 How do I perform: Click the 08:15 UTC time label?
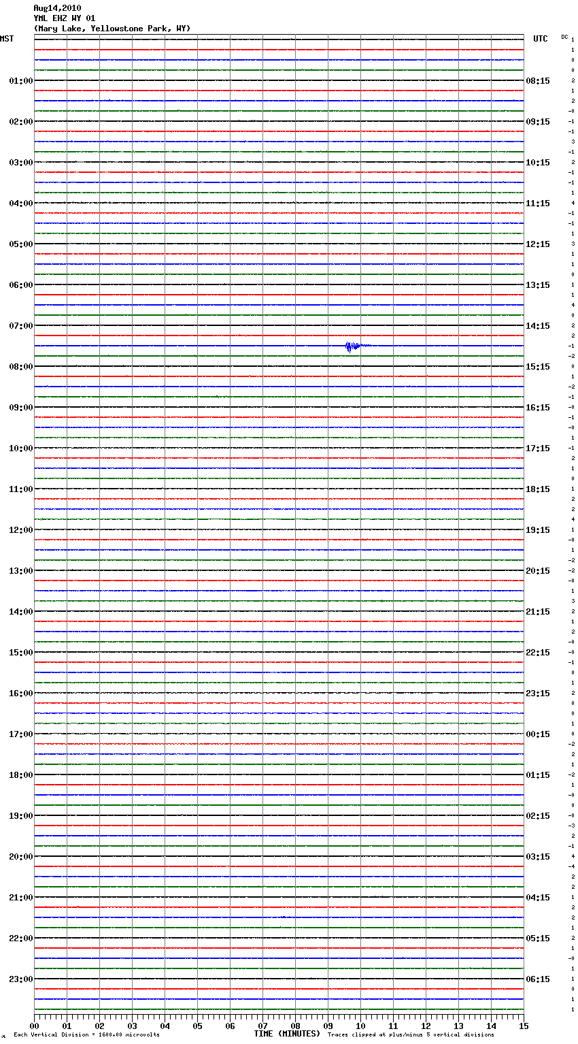coord(538,81)
